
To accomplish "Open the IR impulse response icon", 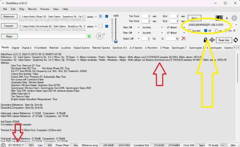I will [x=100, y=36].
